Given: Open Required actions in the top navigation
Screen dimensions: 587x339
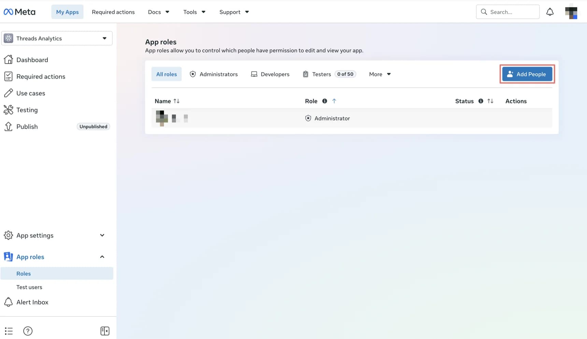Looking at the screenshot, I should [113, 12].
